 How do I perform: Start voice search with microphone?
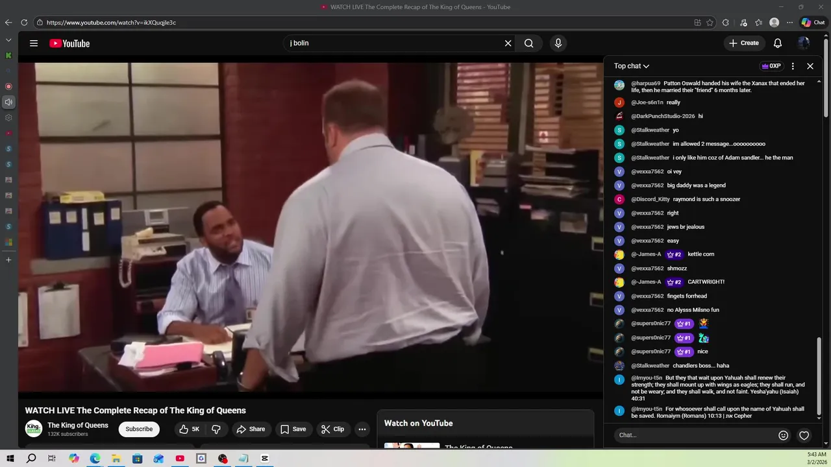(x=558, y=43)
